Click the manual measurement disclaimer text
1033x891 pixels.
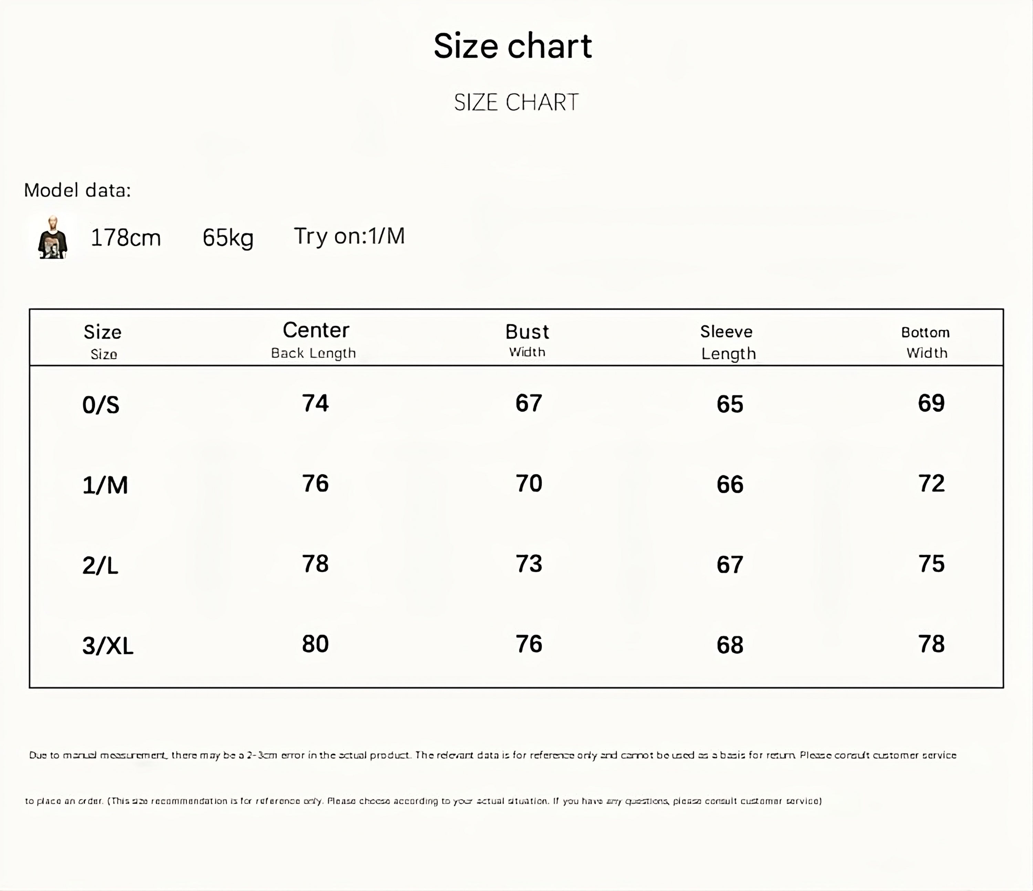coord(493,755)
